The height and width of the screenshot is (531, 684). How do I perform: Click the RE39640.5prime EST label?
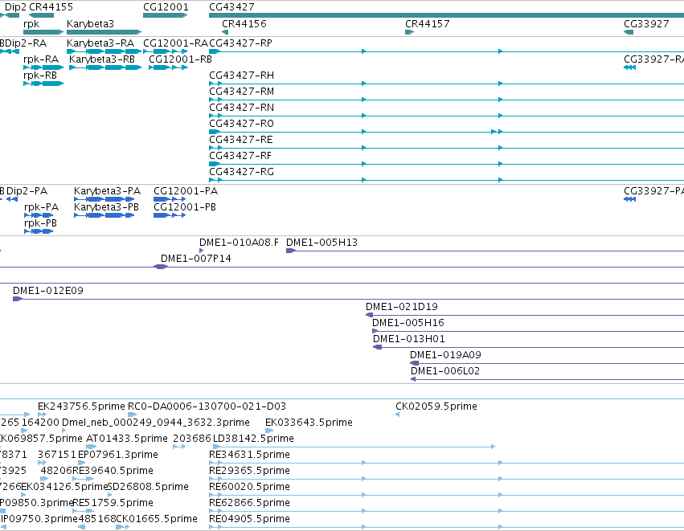pyautogui.click(x=113, y=472)
